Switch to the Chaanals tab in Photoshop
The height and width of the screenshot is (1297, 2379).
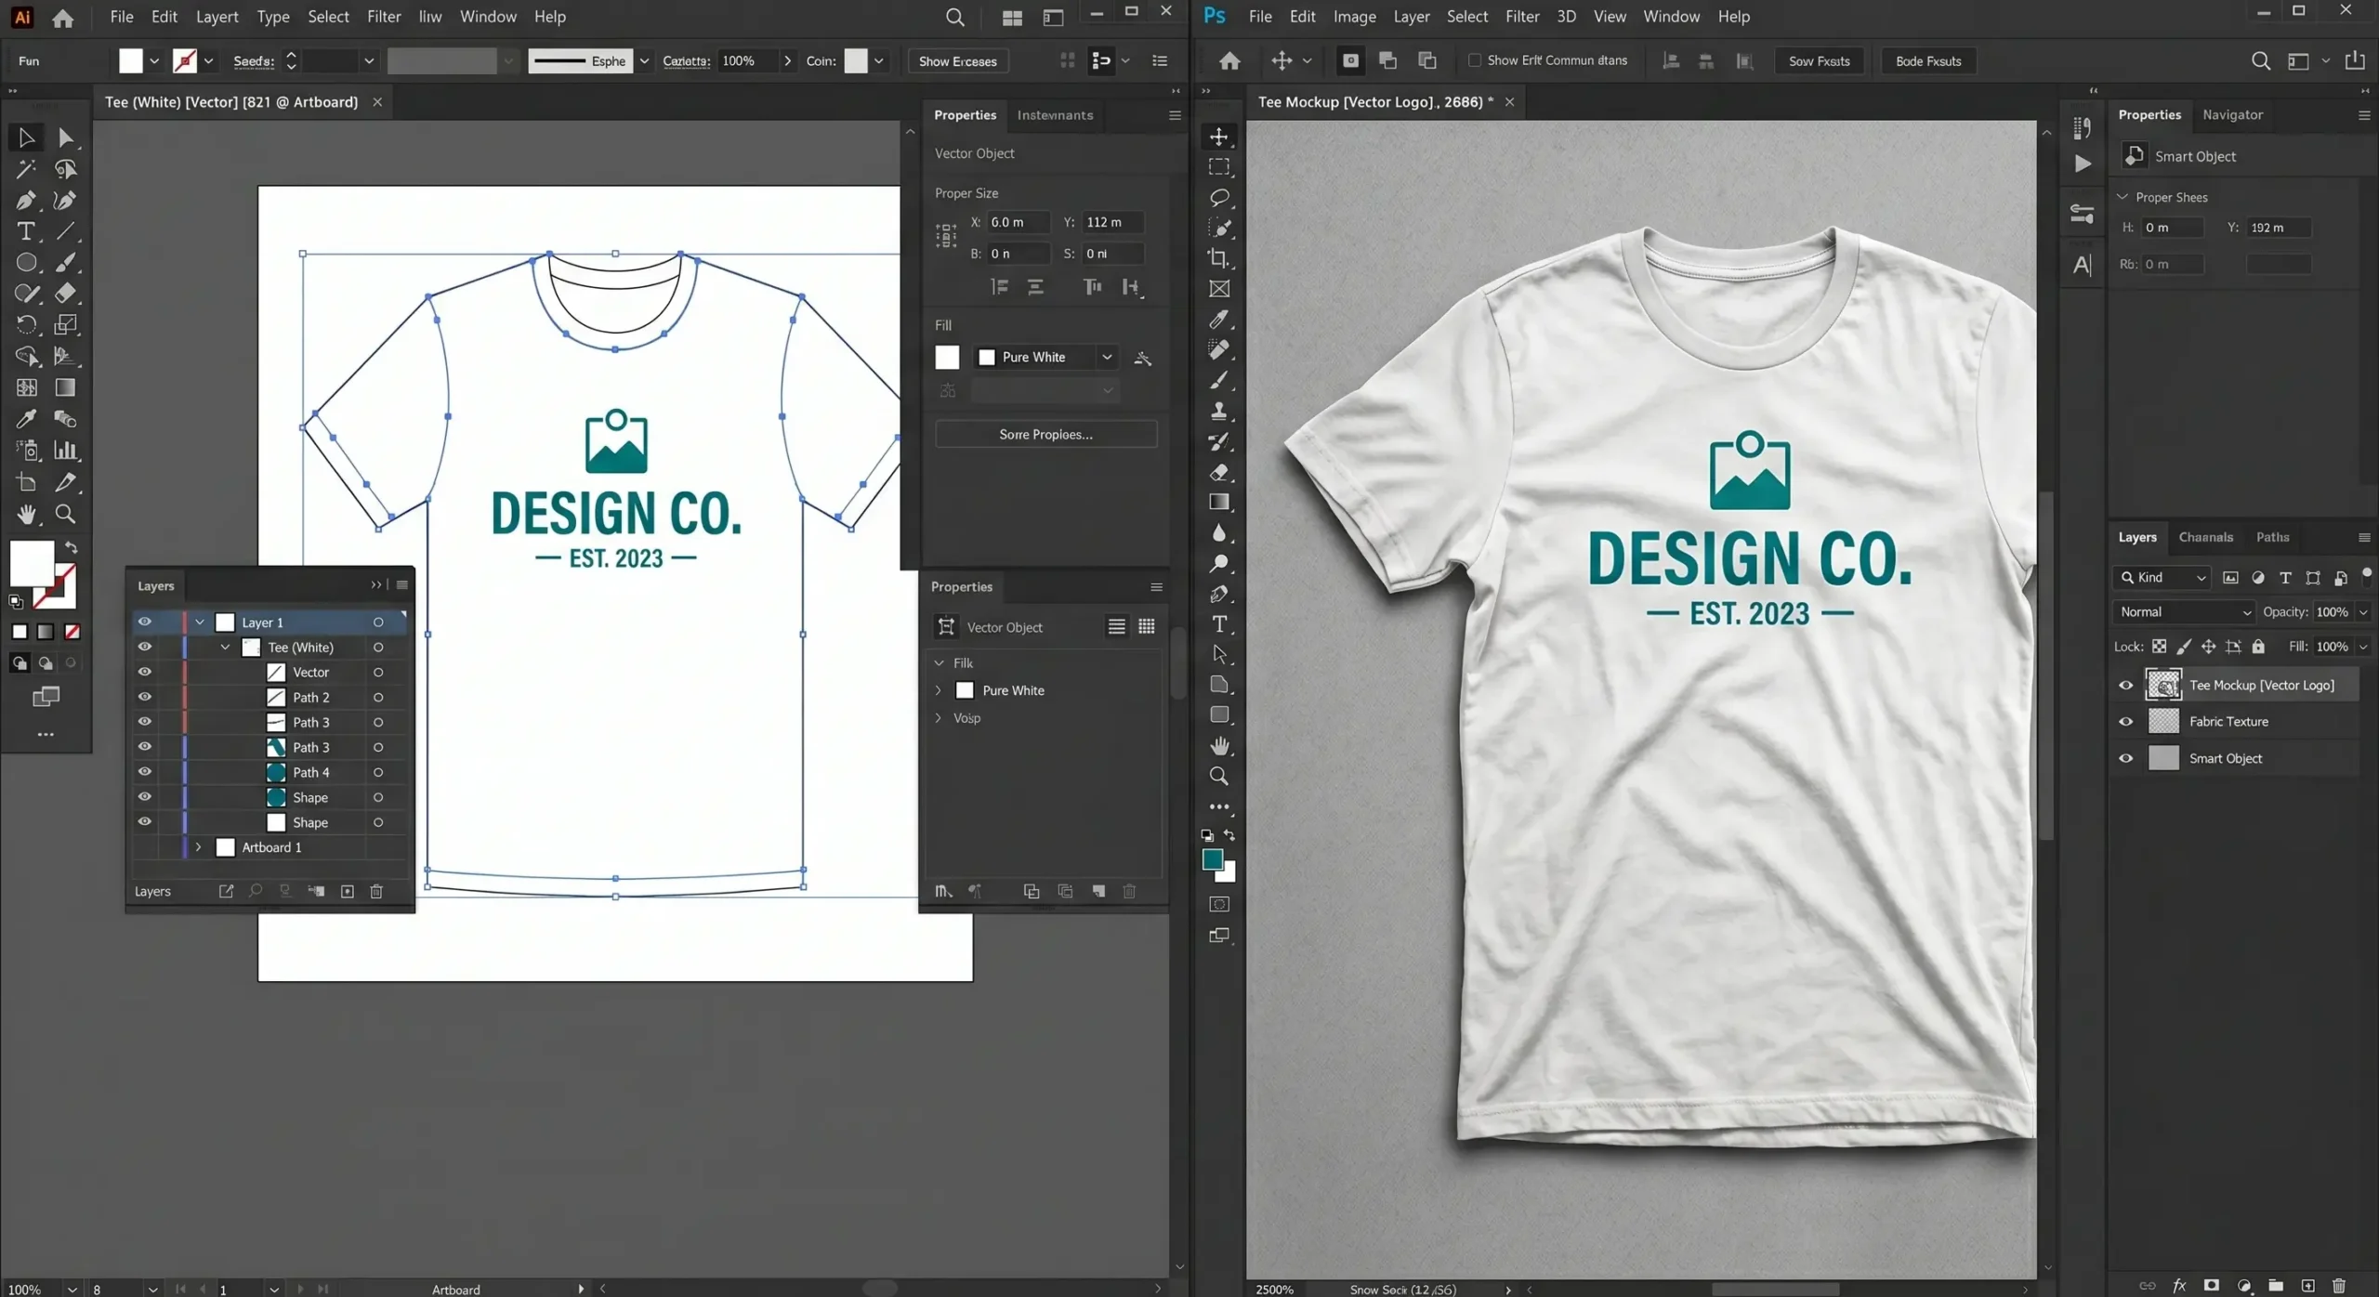[2205, 537]
